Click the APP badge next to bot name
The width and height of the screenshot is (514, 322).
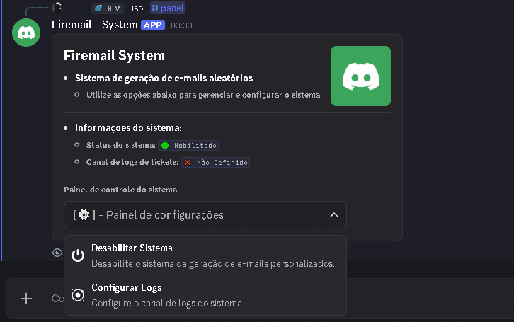pos(153,25)
